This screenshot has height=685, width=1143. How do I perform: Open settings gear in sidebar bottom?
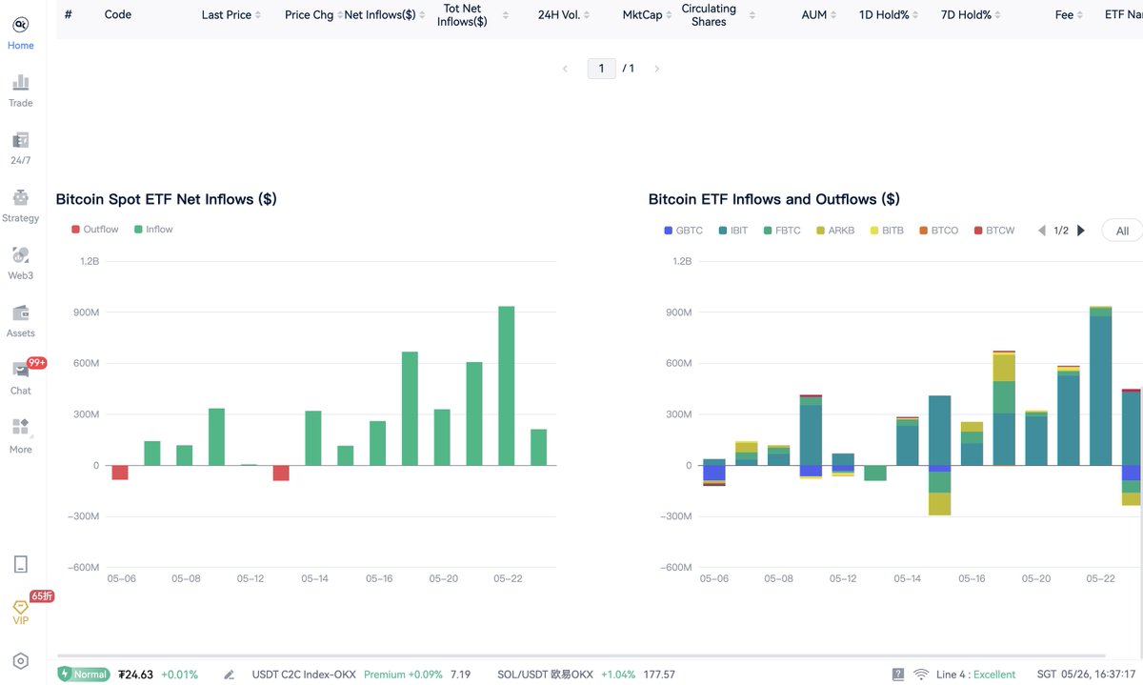coord(20,661)
